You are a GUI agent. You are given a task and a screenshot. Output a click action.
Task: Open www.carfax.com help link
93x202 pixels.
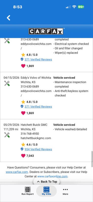[x=17, y=172]
